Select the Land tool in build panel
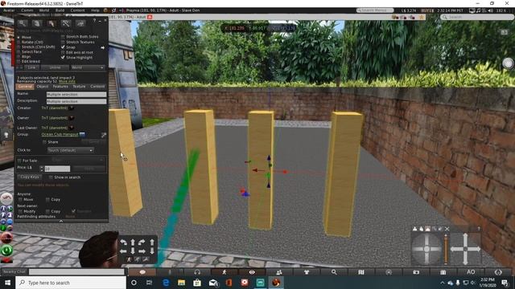Viewport: 515px width, 289px height. [80, 23]
